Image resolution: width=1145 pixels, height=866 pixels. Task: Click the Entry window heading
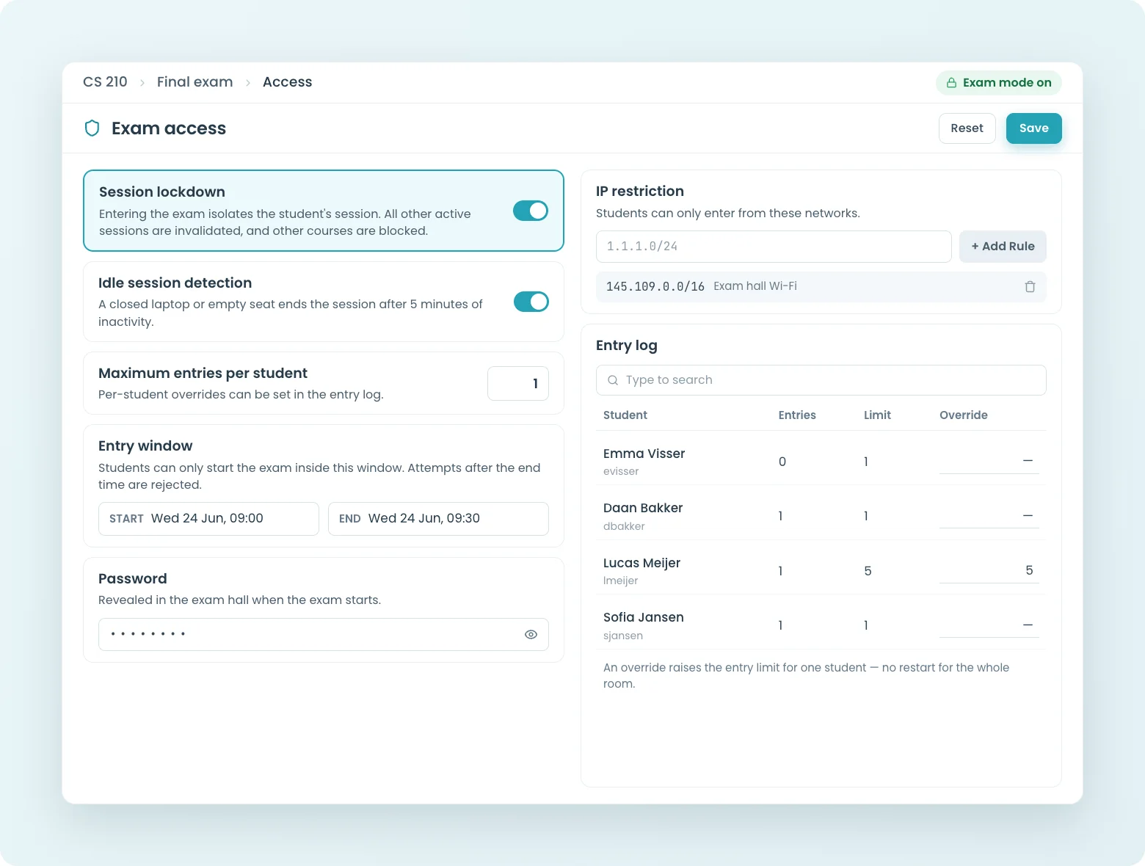(x=145, y=446)
